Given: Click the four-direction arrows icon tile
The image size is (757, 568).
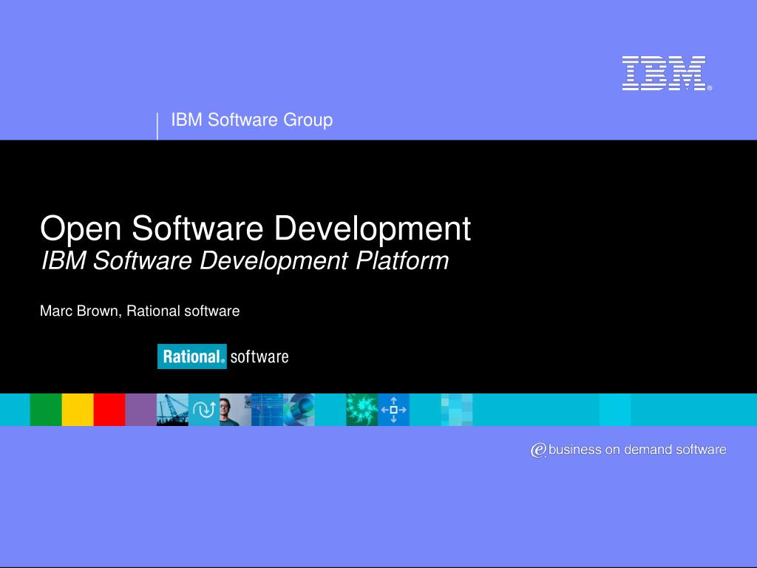Looking at the screenshot, I should click(x=394, y=410).
